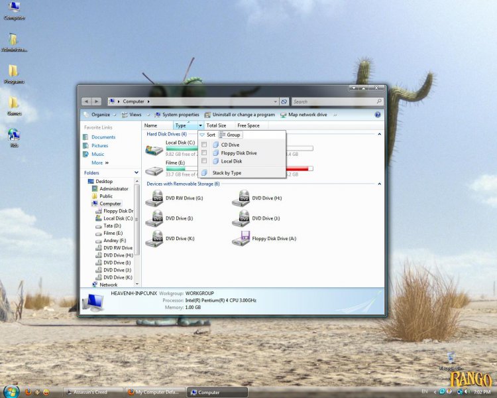This screenshot has width=497, height=398.
Task: Switch to Assassin's Creed taskbar button
Action: [93, 392]
